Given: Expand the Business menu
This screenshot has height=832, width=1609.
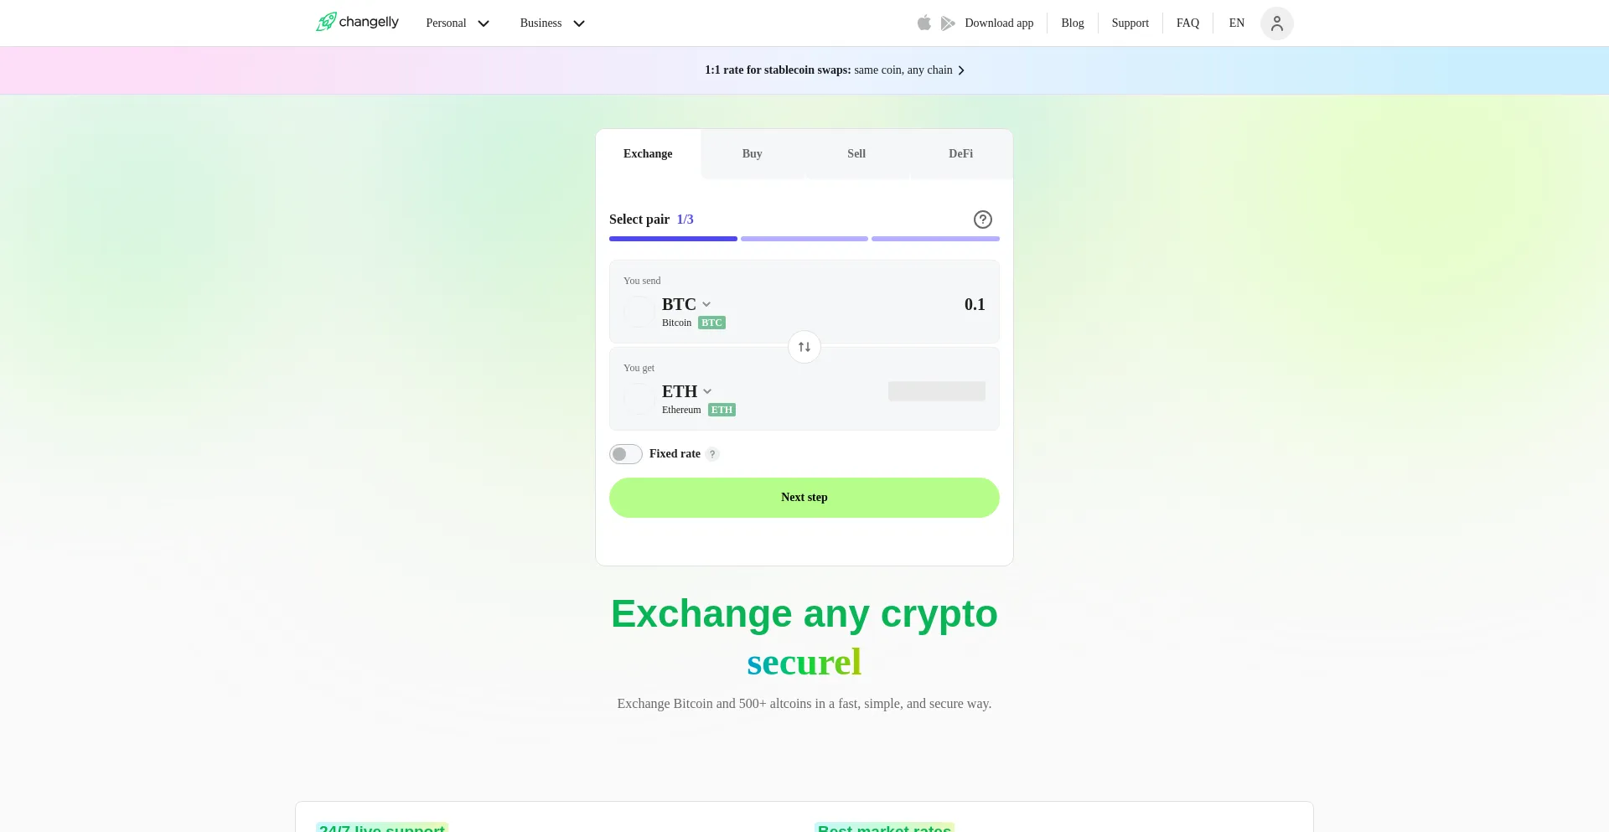Looking at the screenshot, I should click(x=552, y=23).
